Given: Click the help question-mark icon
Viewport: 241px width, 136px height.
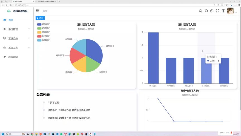Looking at the screenshot, I should coord(212,11).
